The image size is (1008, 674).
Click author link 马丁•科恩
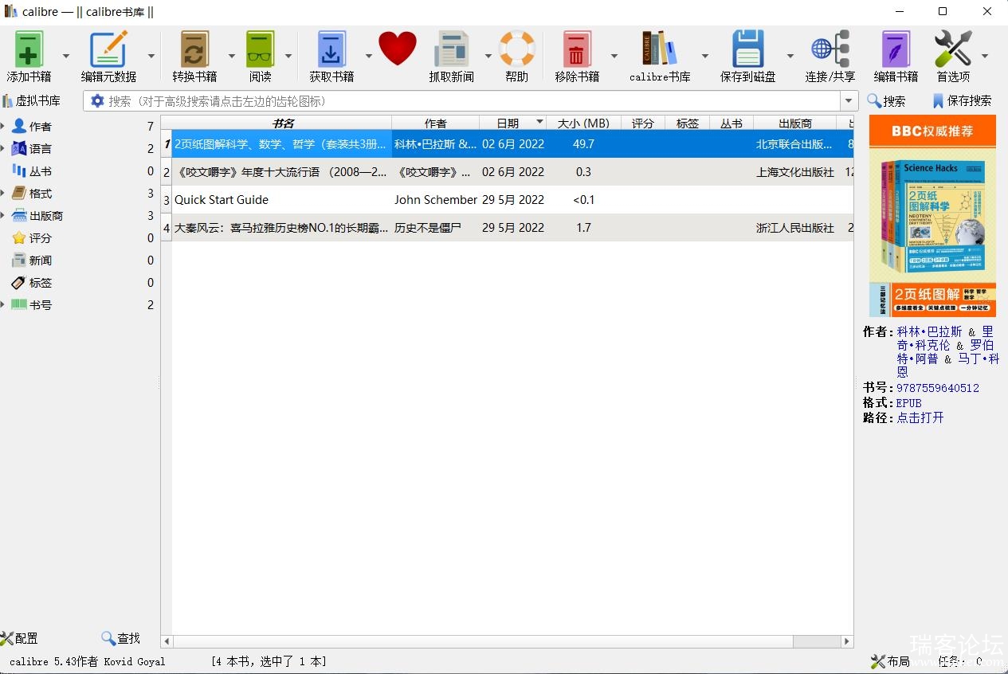pos(948,366)
